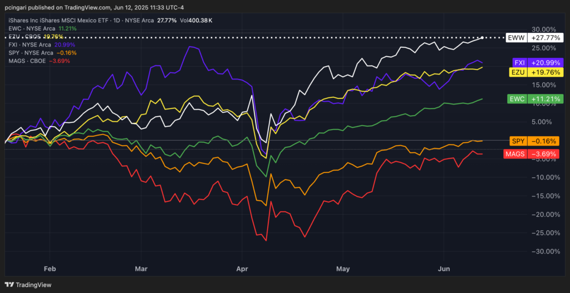The height and width of the screenshot is (293, 570).
Task: Select the EWC · NYSE Arca legend entry
Action: tap(42, 28)
